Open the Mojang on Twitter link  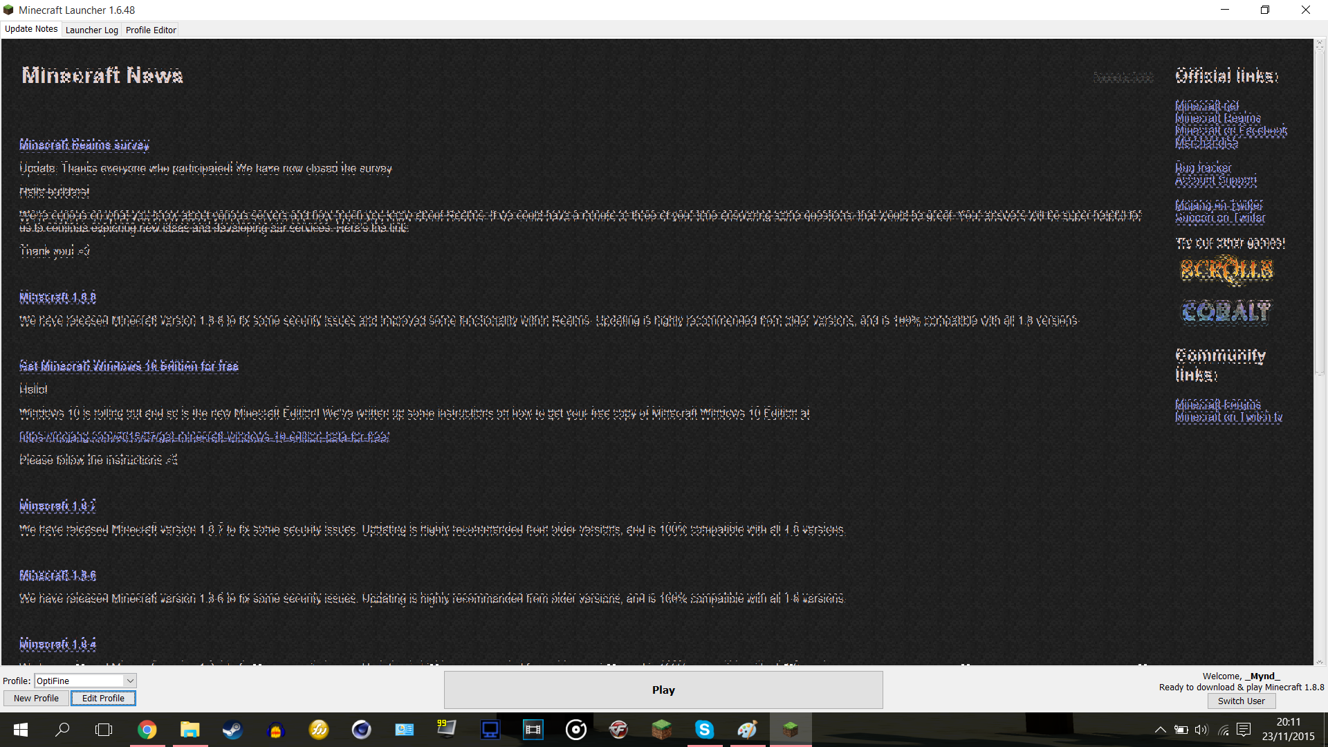[x=1219, y=205]
